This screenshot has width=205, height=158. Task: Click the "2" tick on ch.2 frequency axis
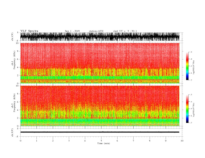(18, 118)
